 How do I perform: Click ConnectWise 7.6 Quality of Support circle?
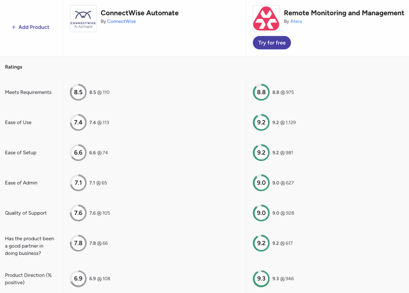78,213
